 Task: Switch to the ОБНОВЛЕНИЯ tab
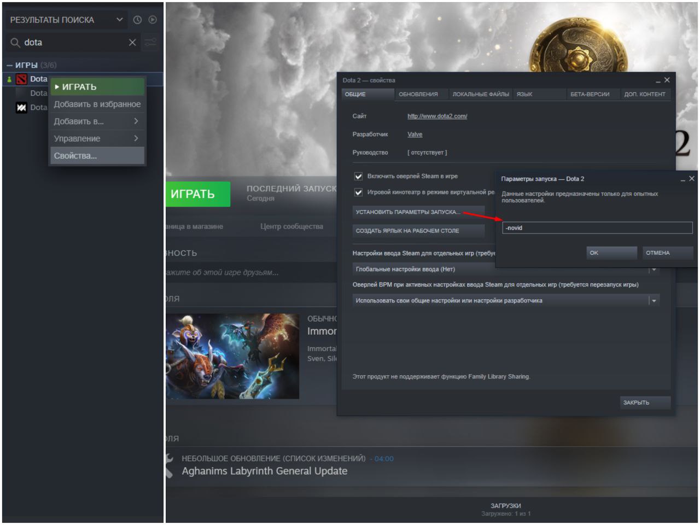point(422,94)
